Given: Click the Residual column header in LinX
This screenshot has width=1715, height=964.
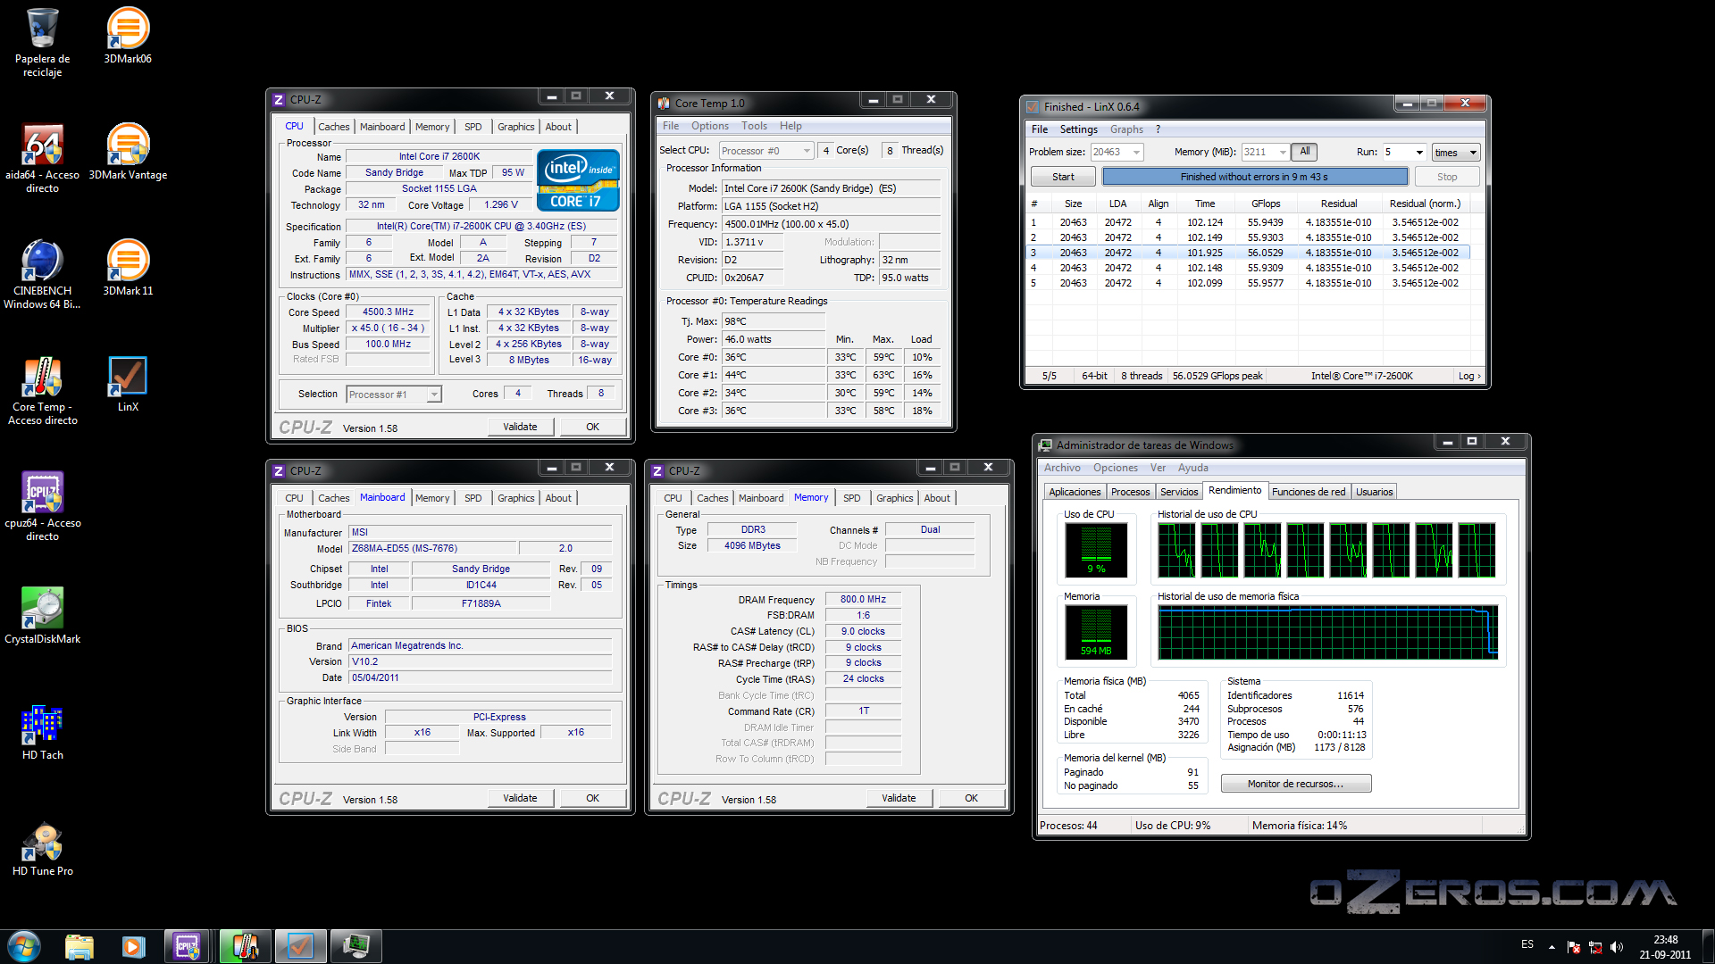Looking at the screenshot, I should pos(1338,204).
